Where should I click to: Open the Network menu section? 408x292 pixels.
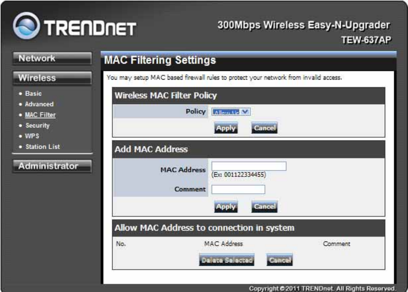[52, 58]
